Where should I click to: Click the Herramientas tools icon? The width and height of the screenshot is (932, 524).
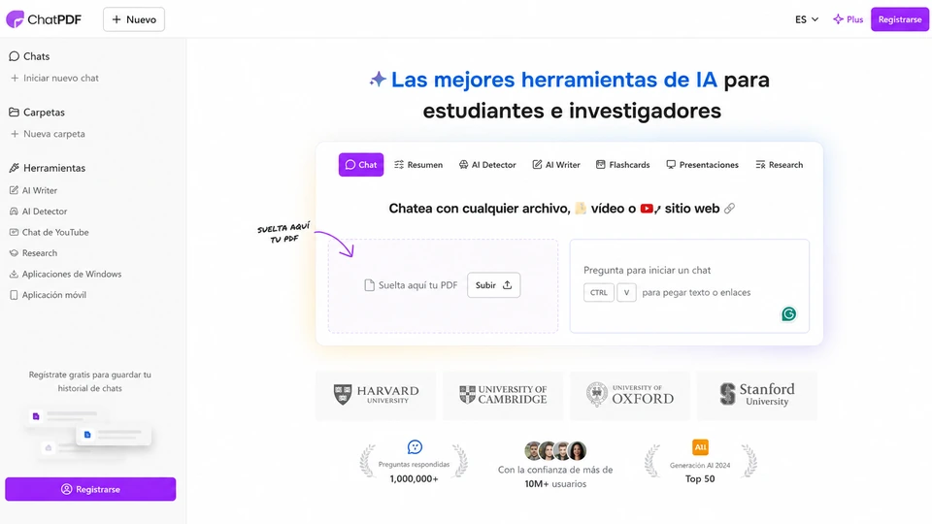pos(15,168)
